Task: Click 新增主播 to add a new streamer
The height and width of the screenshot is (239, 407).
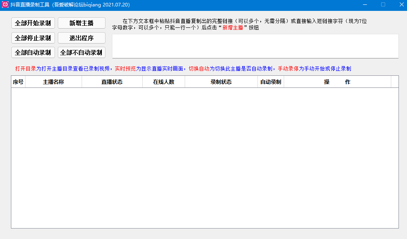Action: (x=82, y=23)
